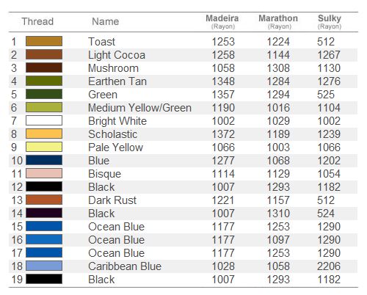Click Madeira code 1357 for Green
Image resolution: width=367 pixels, height=295 pixels.
tap(223, 95)
